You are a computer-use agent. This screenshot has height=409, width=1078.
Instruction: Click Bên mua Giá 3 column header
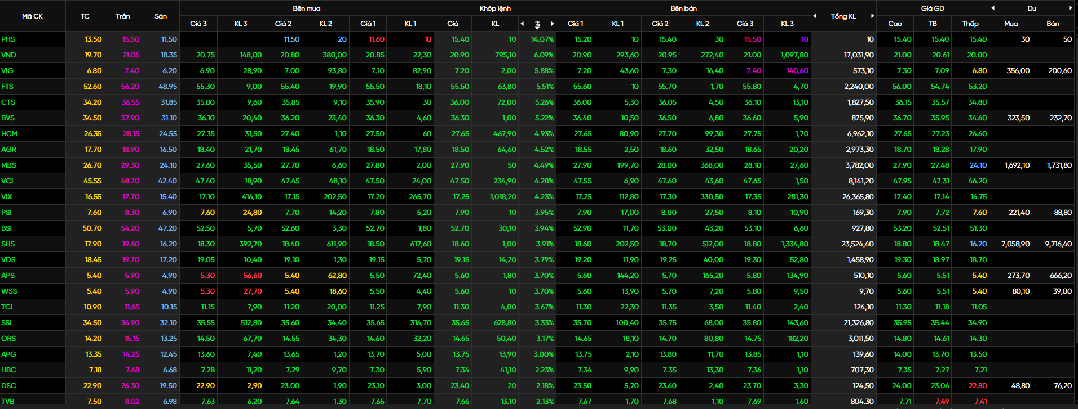[x=198, y=24]
